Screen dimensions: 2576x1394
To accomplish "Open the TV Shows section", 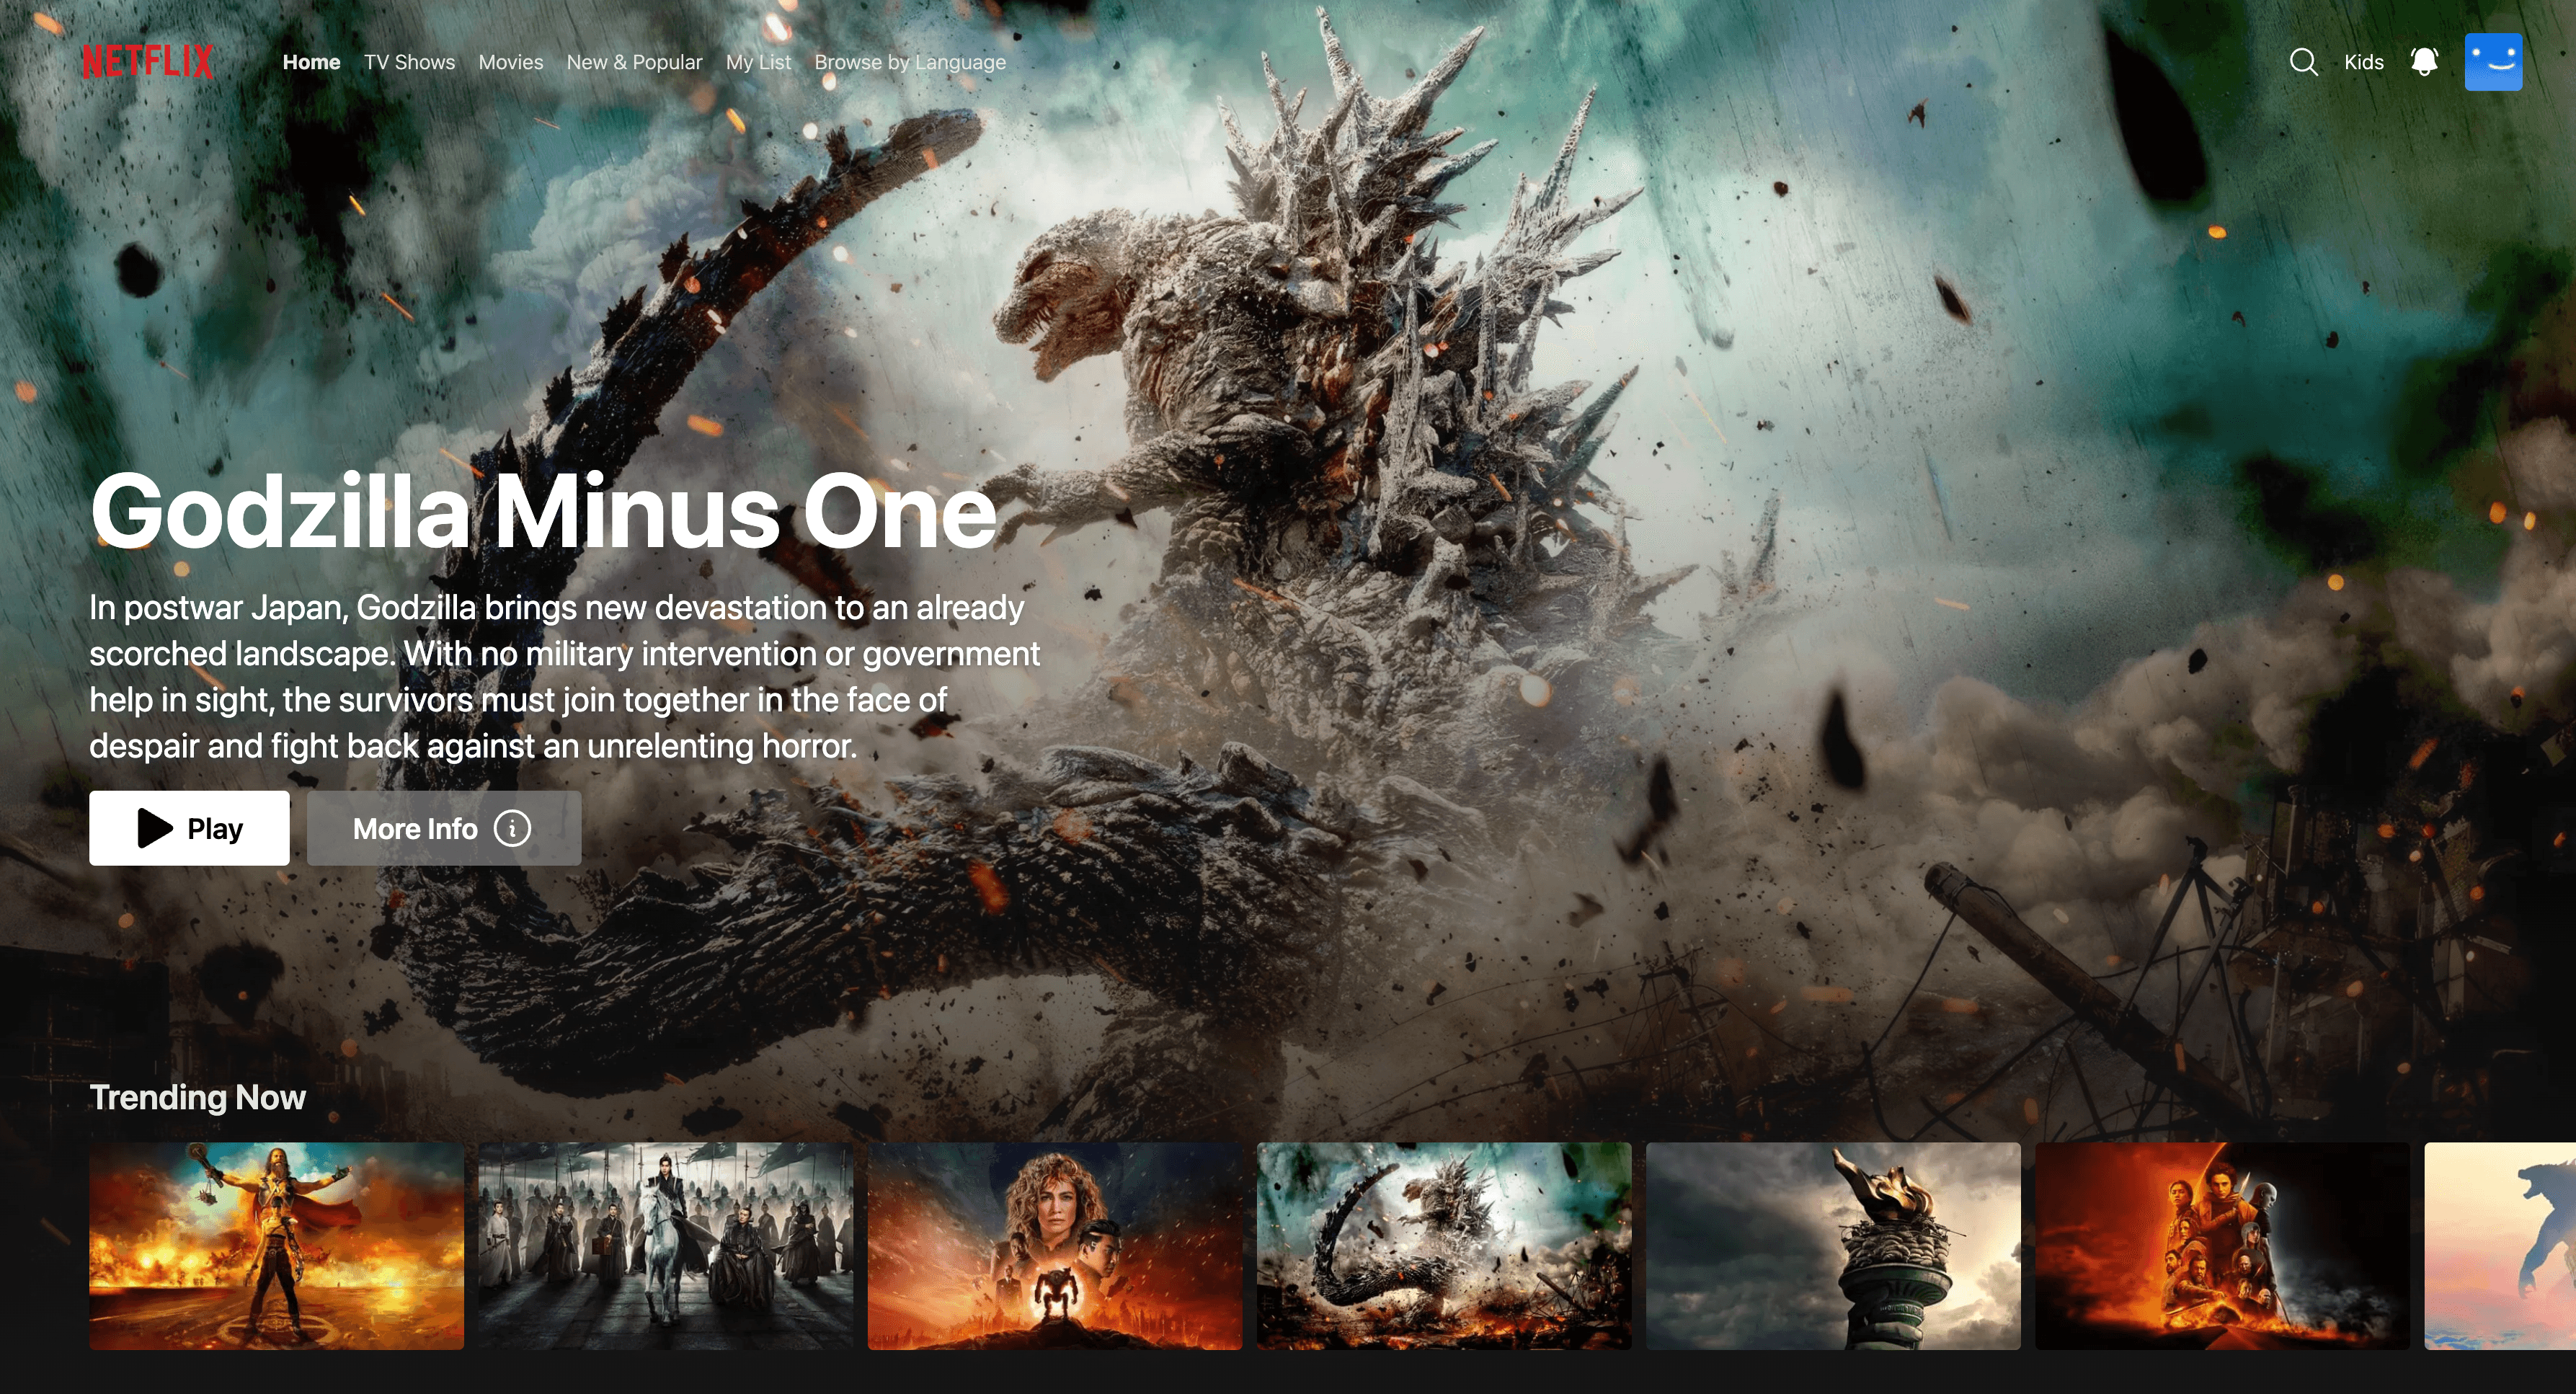I will click(409, 62).
